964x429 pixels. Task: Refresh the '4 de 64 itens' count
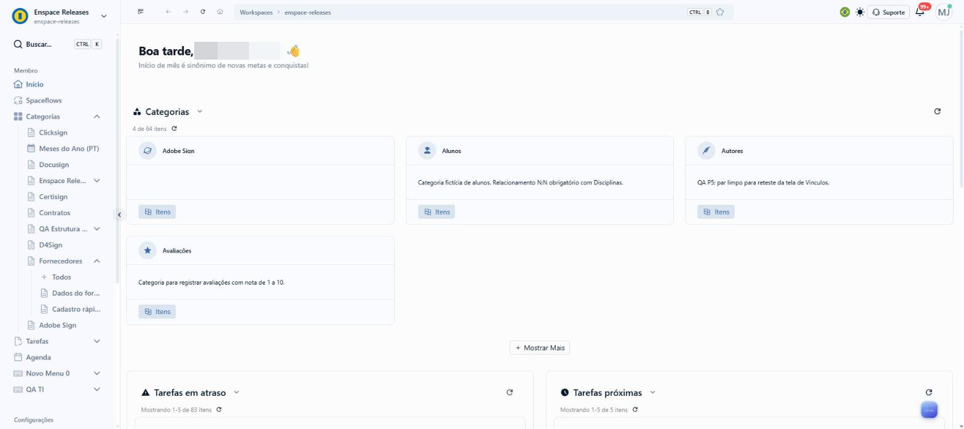(175, 128)
